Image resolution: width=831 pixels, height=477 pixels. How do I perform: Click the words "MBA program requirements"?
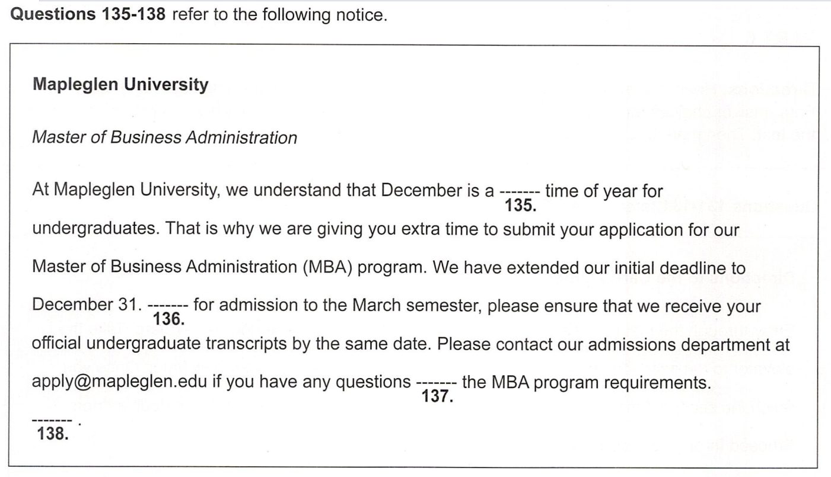coord(600,383)
